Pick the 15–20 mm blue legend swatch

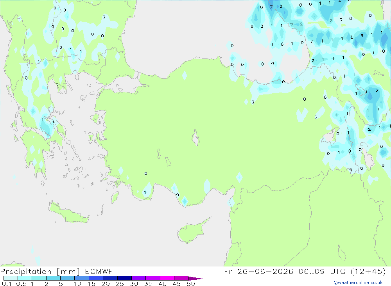click(x=96, y=278)
